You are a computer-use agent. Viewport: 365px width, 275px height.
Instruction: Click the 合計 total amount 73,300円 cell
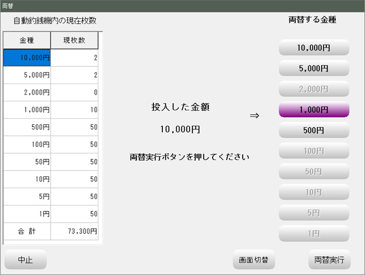pyautogui.click(x=74, y=231)
